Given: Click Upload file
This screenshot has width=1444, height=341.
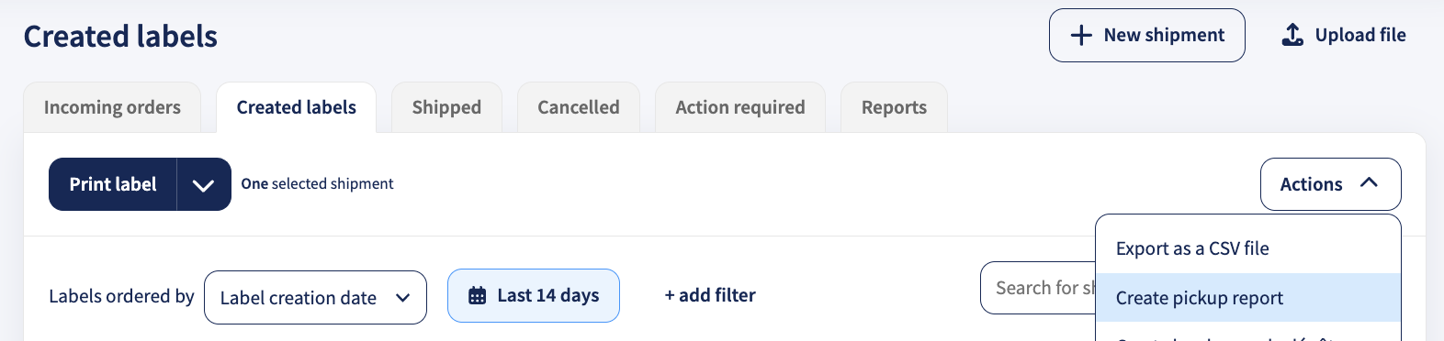Looking at the screenshot, I should coord(1344,36).
